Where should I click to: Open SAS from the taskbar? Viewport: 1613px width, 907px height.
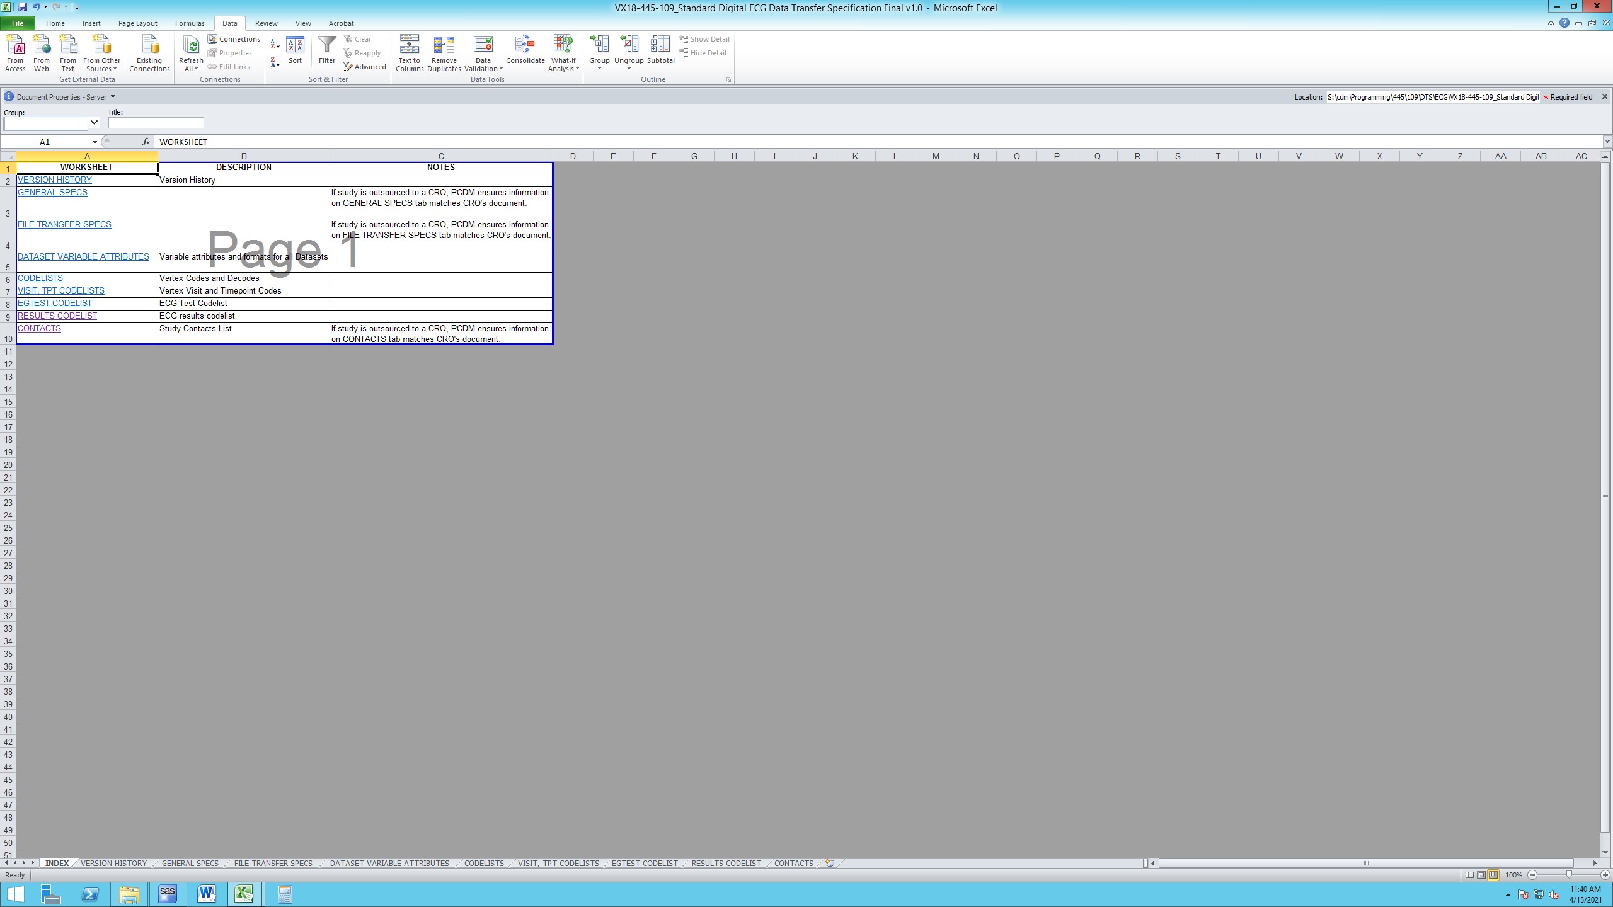(x=167, y=894)
